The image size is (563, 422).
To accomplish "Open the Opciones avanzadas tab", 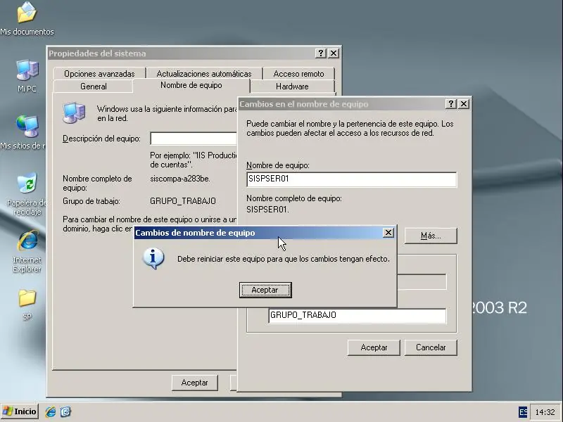I will (99, 73).
